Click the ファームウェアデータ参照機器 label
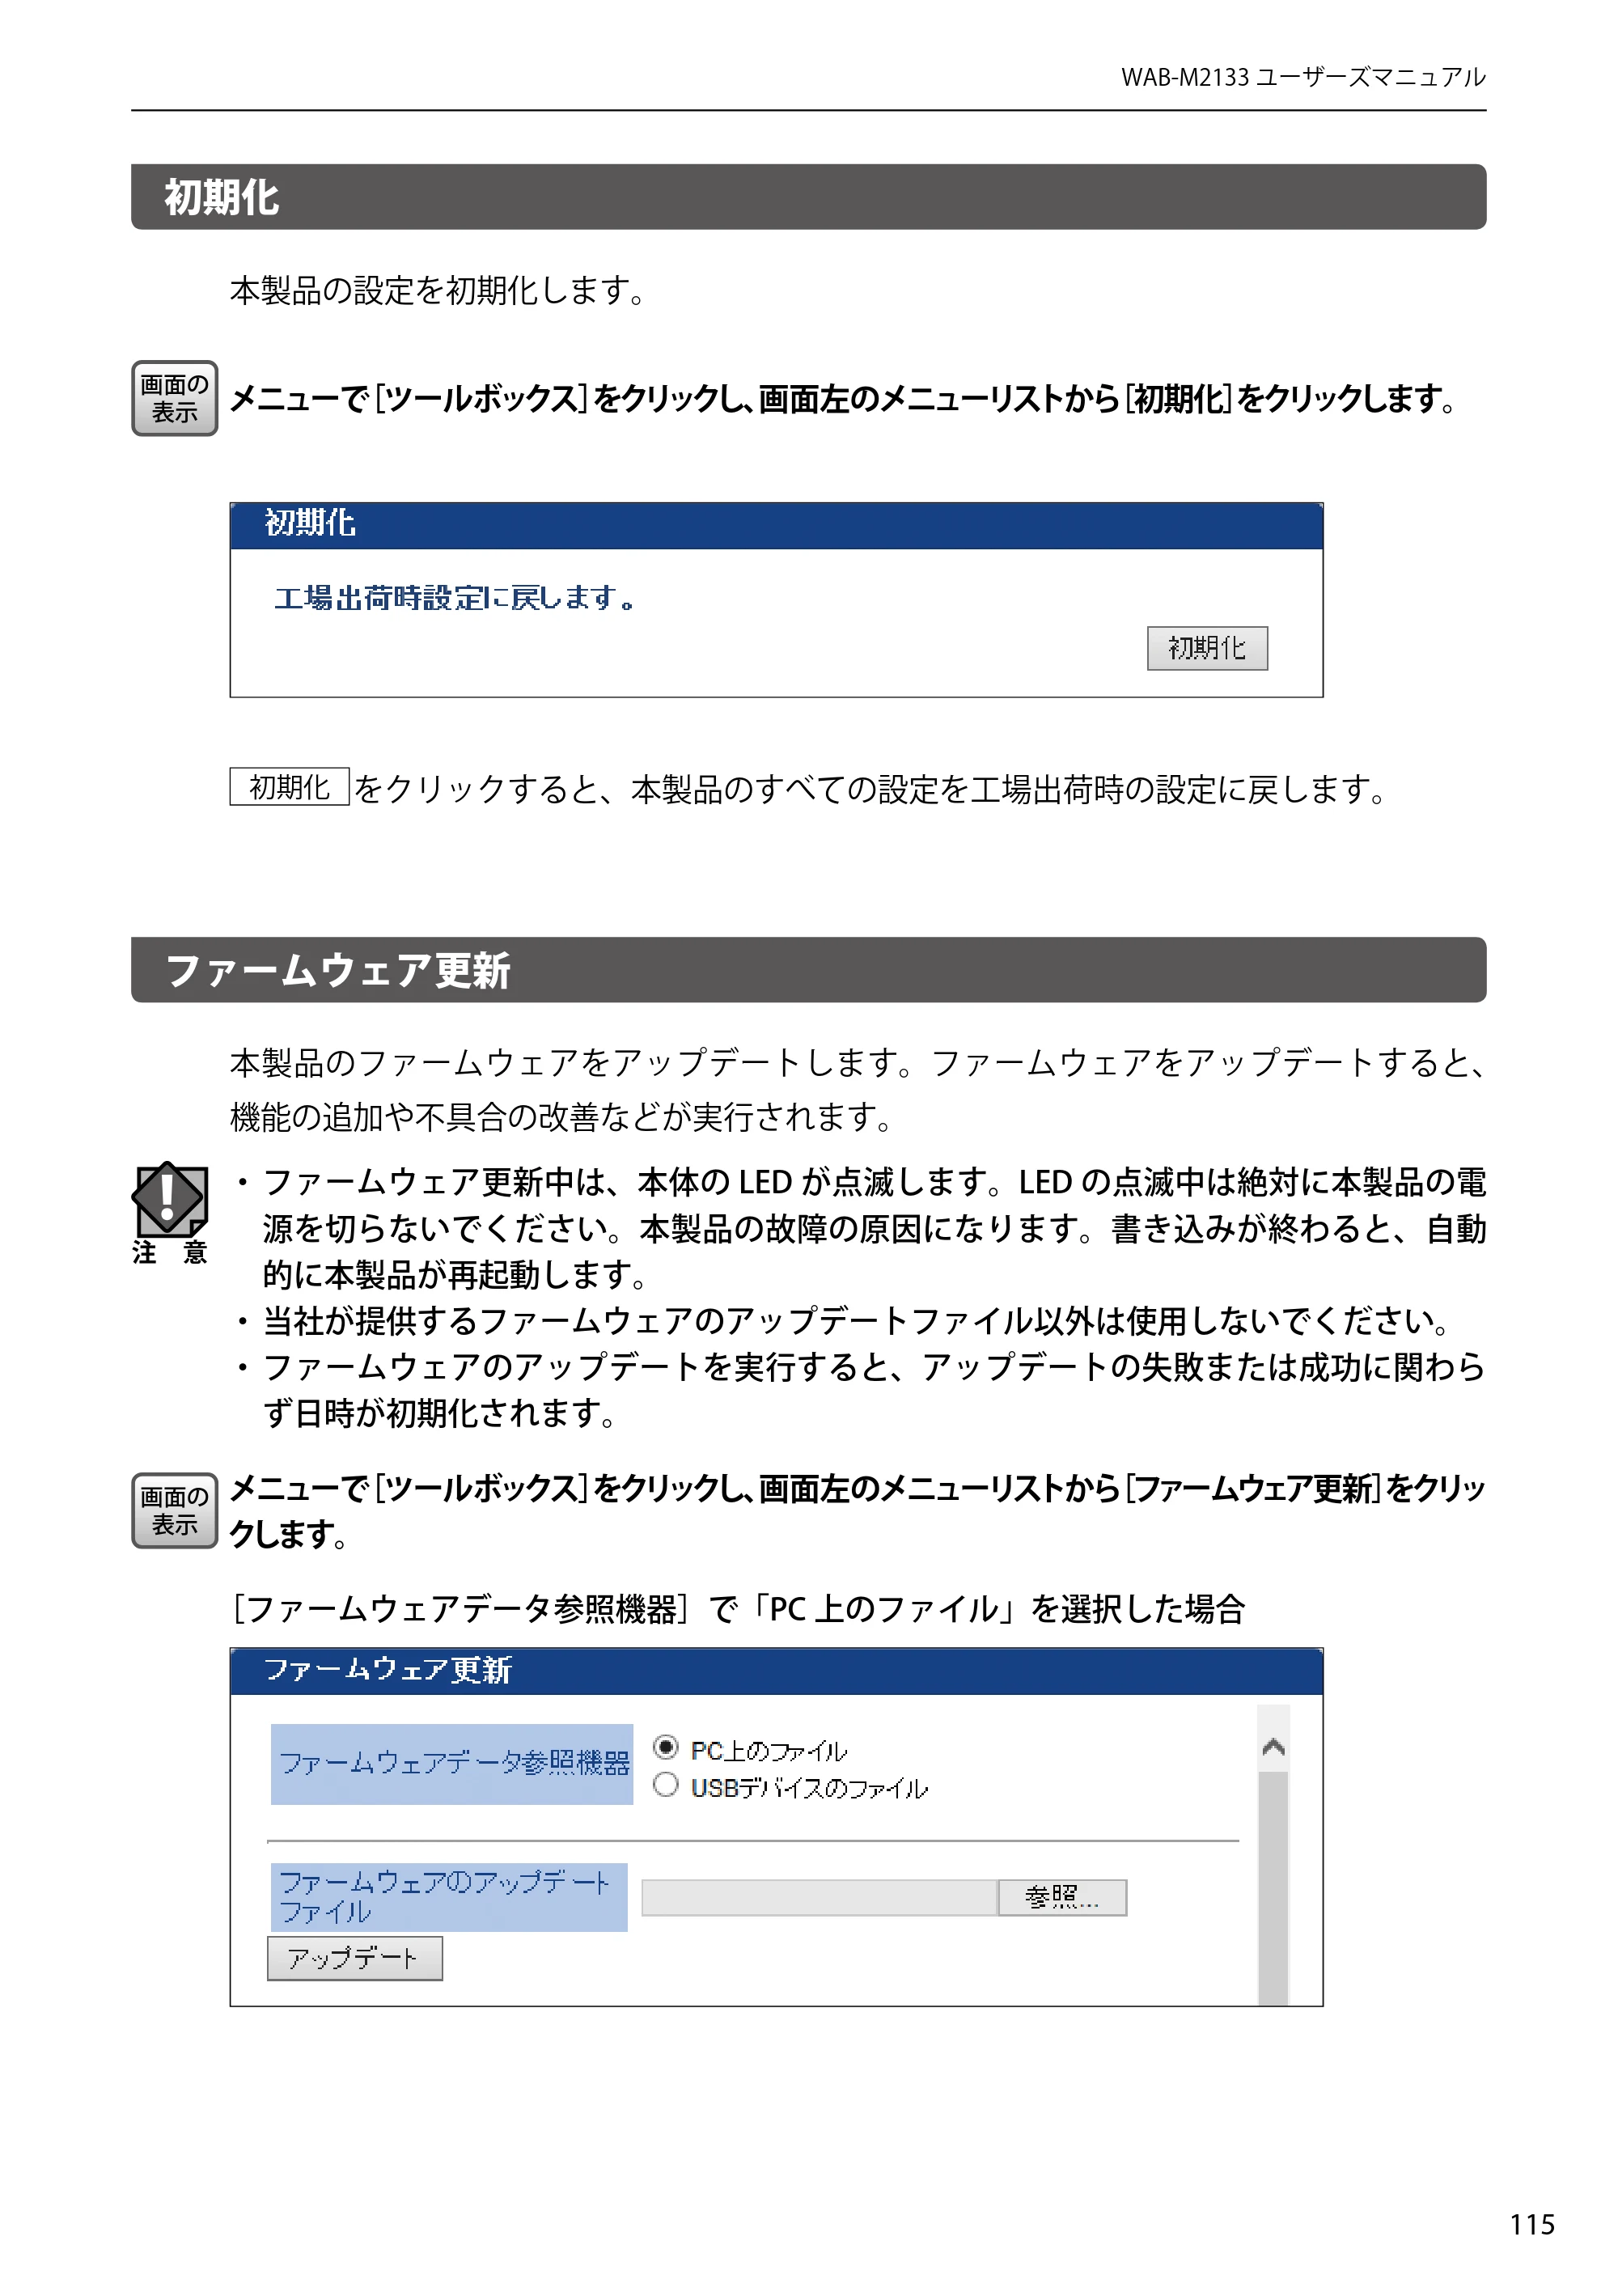The image size is (1618, 2296). pyautogui.click(x=452, y=1764)
